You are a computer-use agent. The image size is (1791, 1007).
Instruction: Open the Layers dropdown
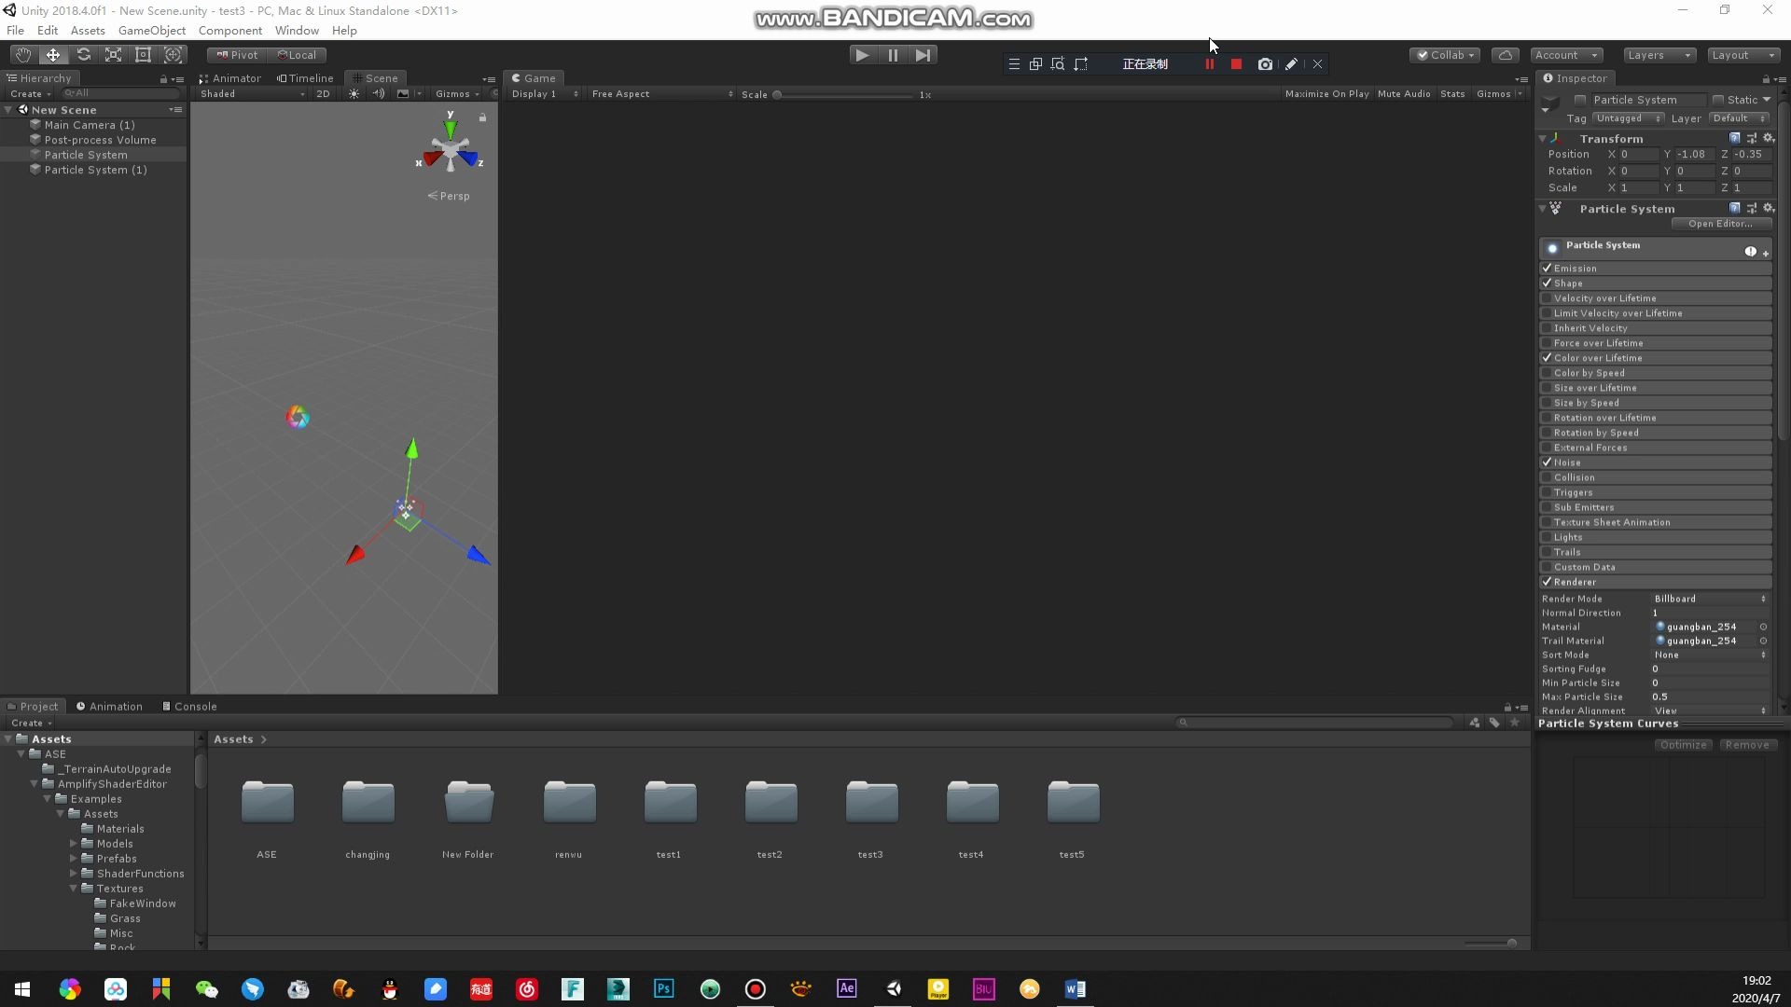(1659, 55)
